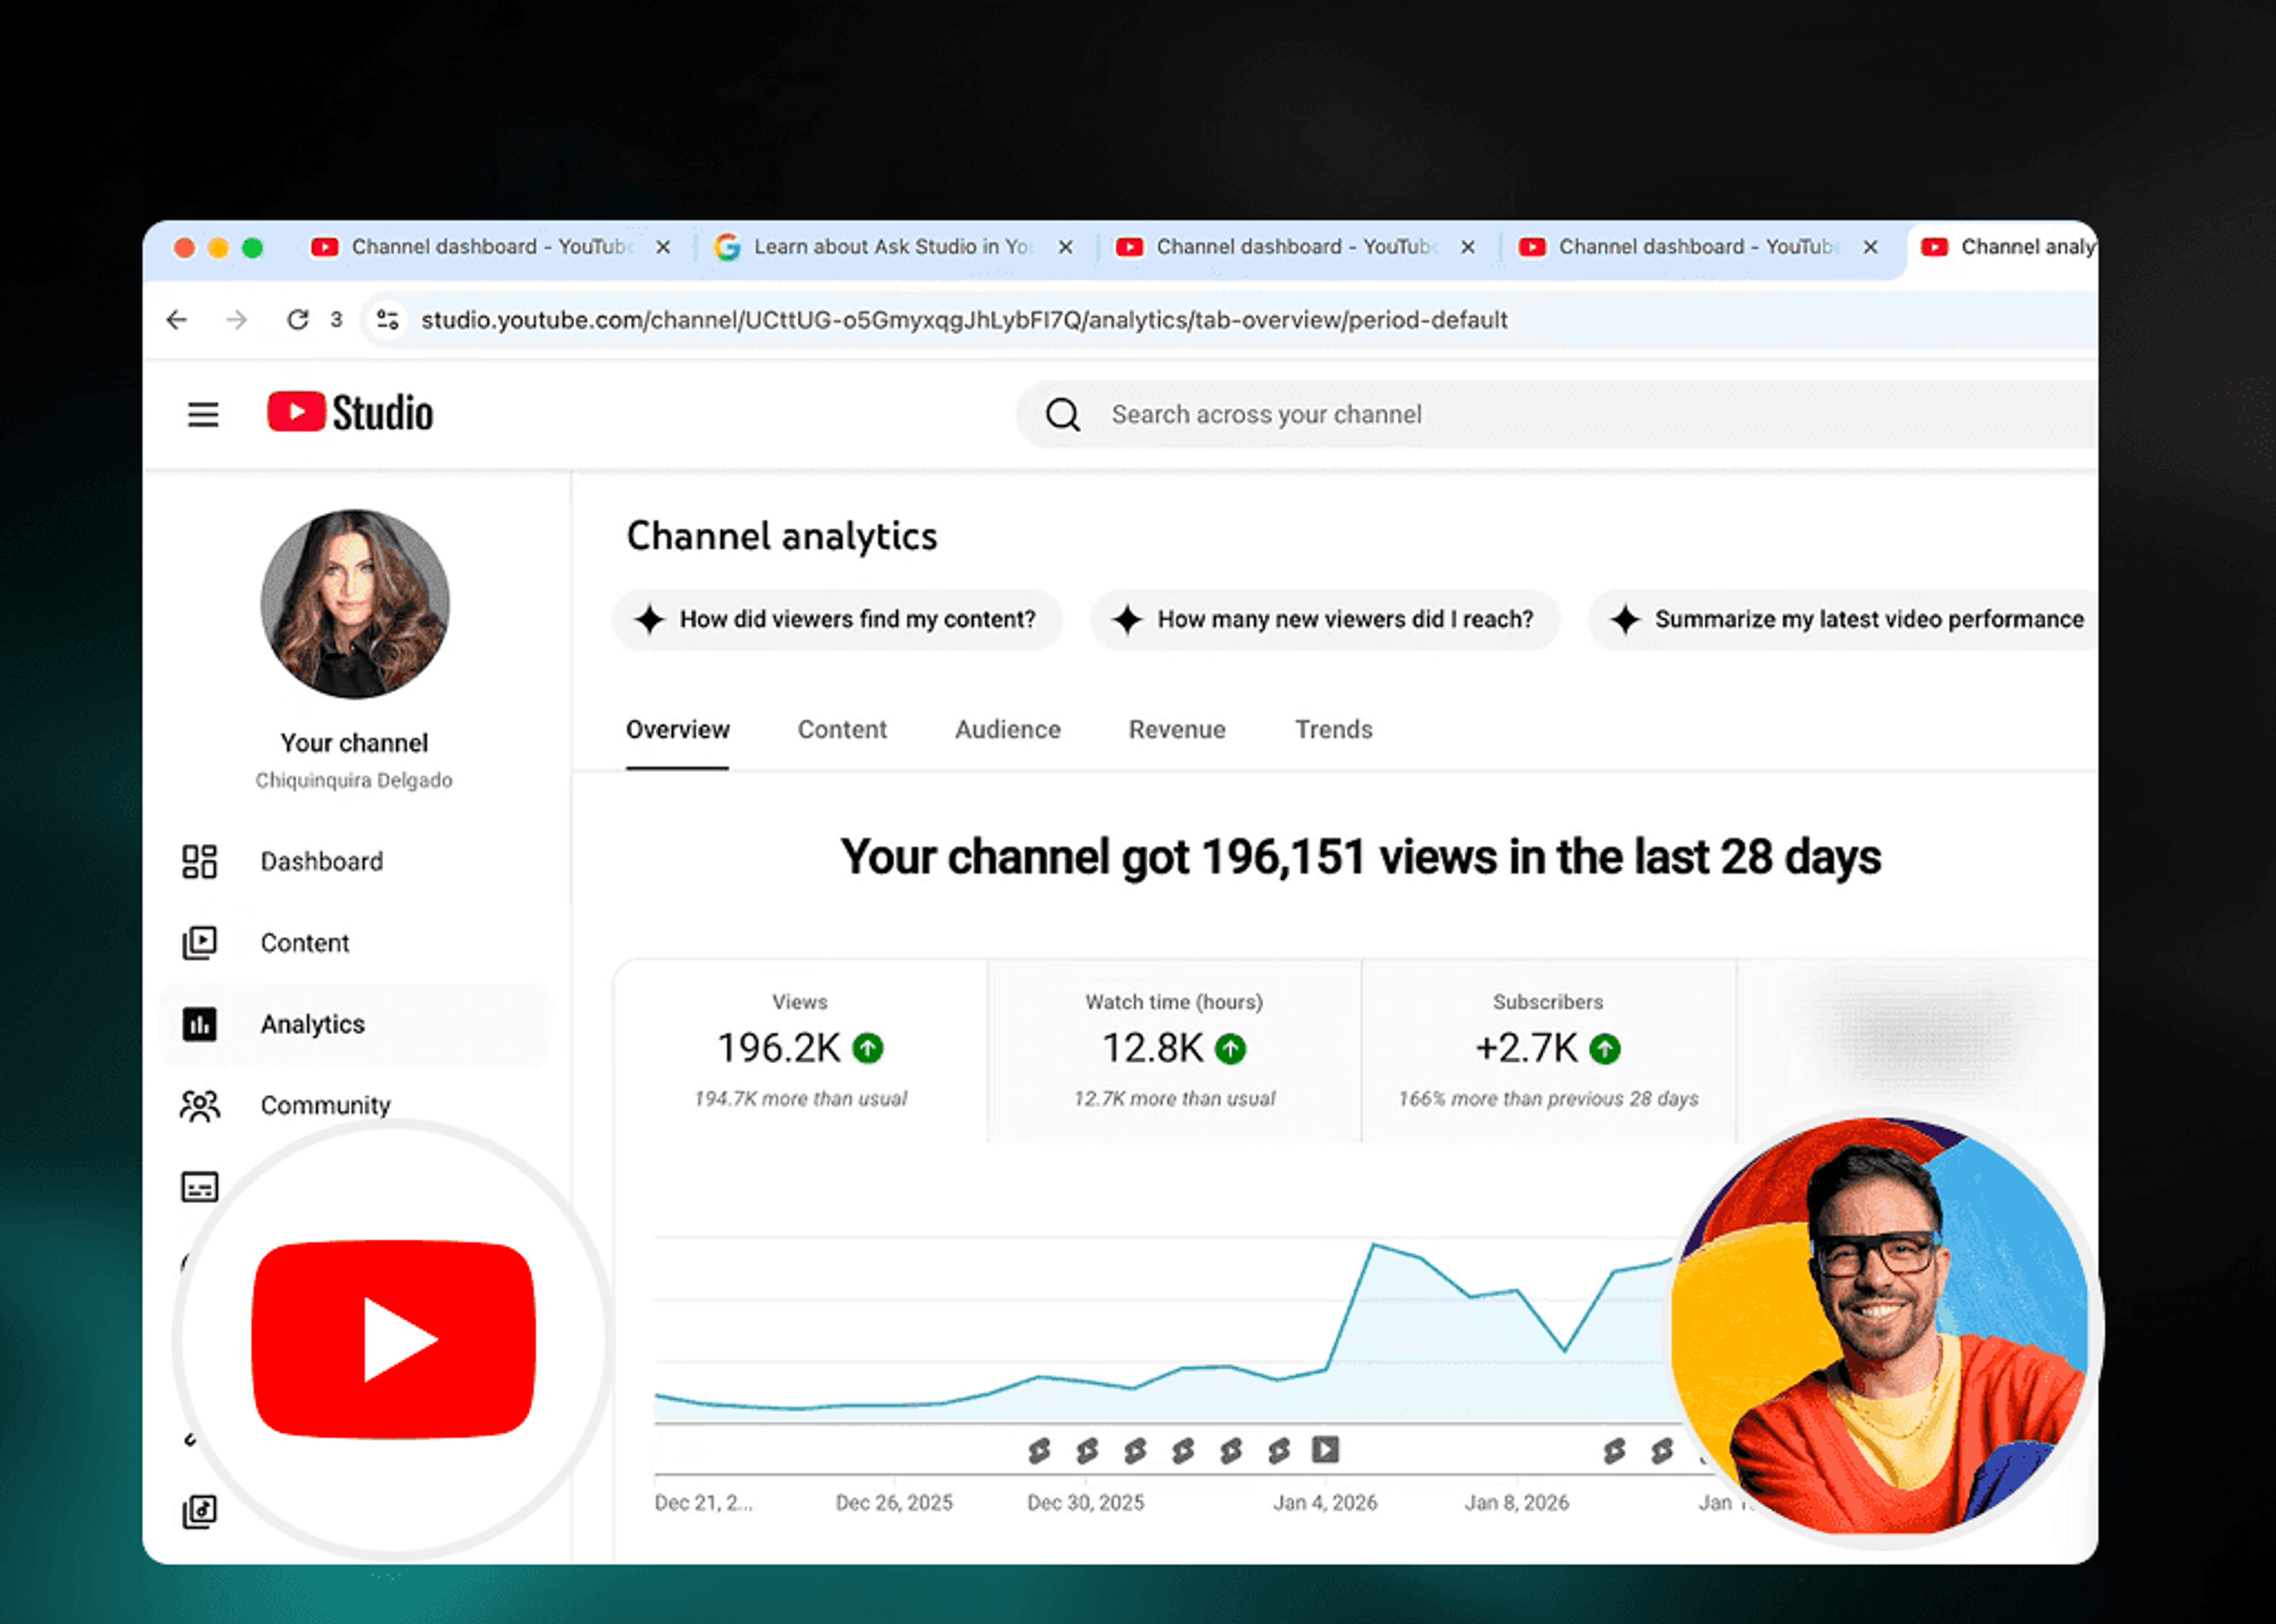Open the Audio library sidebar icon
The image size is (2276, 1624).
[199, 1511]
